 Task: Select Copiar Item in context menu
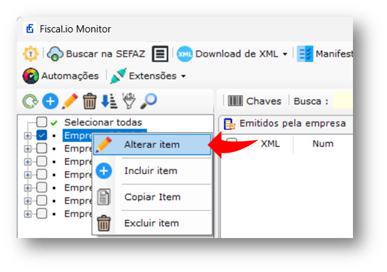152,197
